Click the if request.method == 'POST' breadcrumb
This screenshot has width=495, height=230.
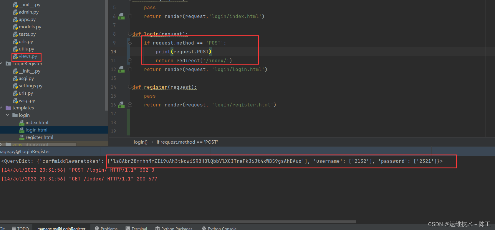point(187,142)
